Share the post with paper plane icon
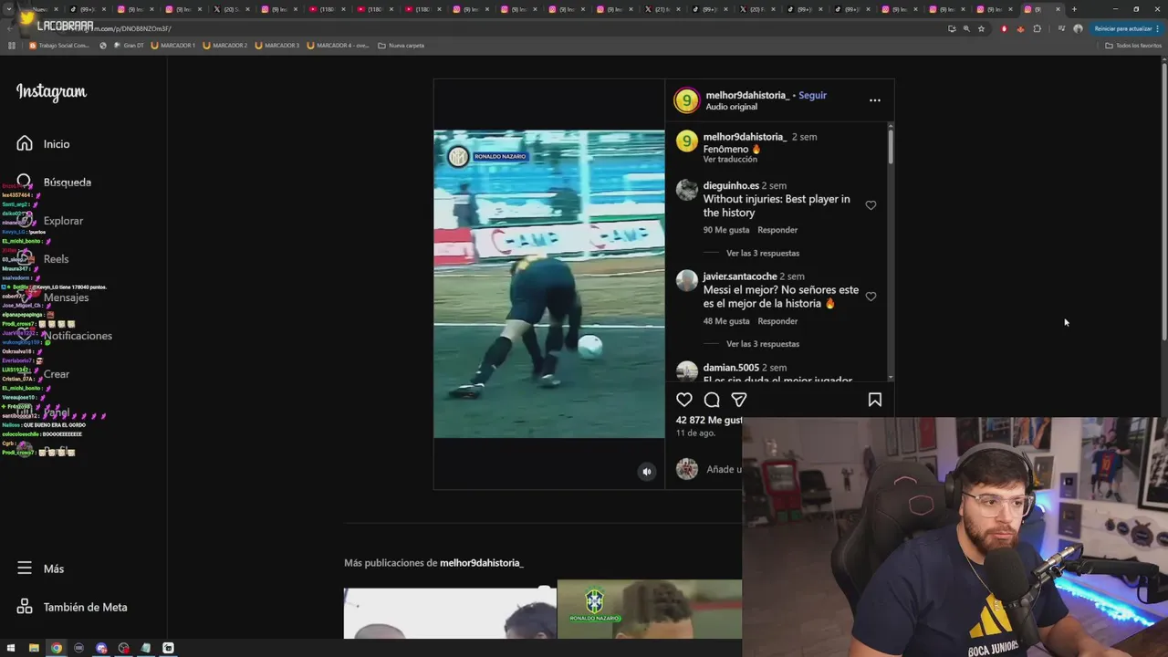 [739, 400]
